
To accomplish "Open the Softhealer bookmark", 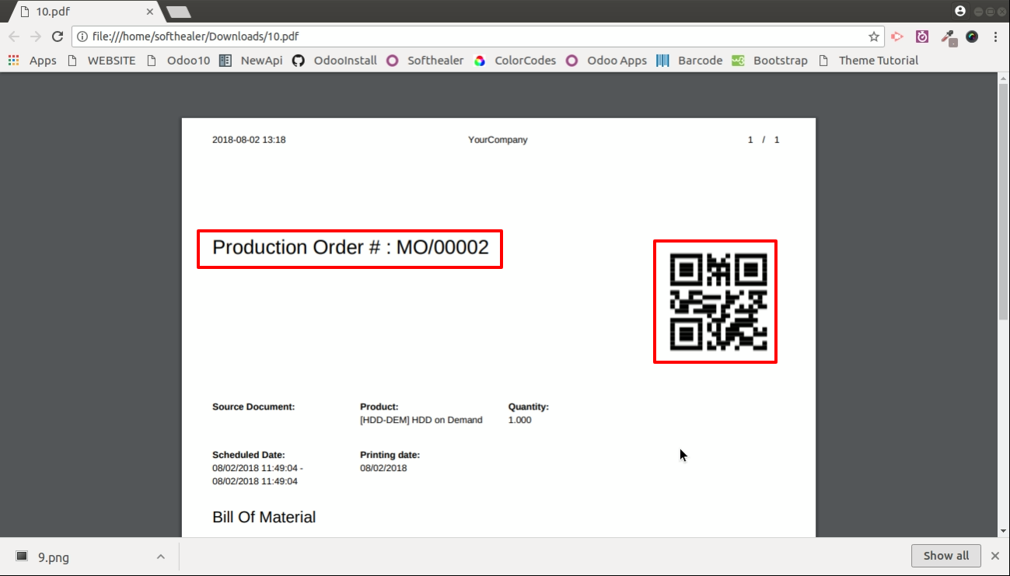I will click(425, 61).
